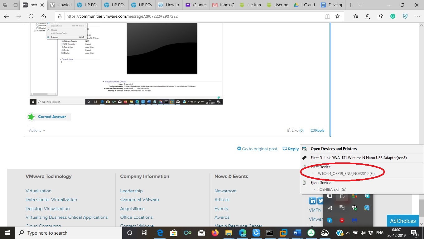This screenshot has width=424, height=239.
Task: Expand hidden icons with the taskbar chevron
Action: (348, 233)
